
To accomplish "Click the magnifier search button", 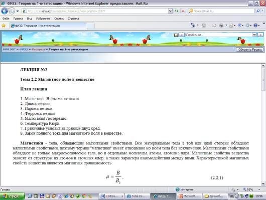I will coord(258,11).
